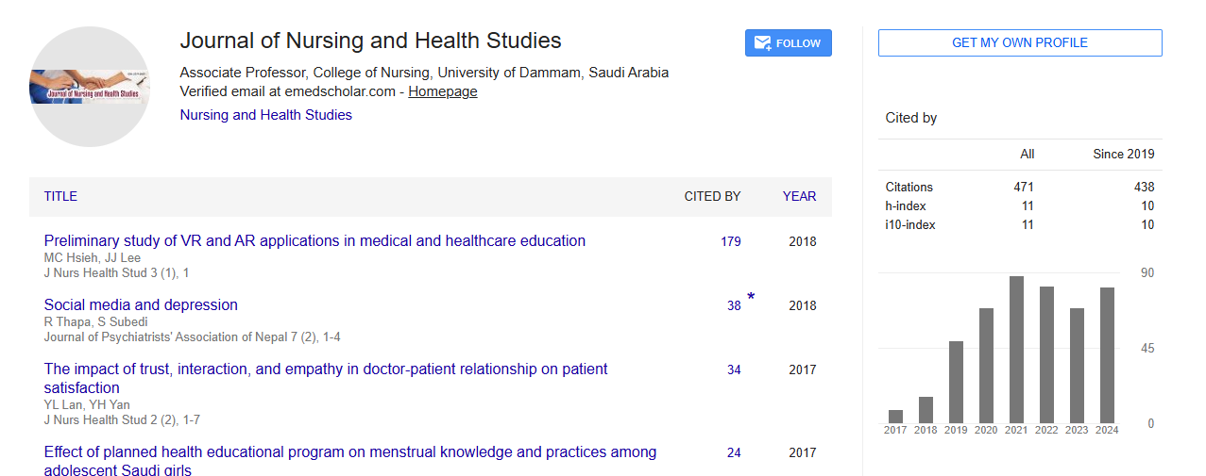
Task: Click the 2024 bar in citation chart
Action: 1107,355
